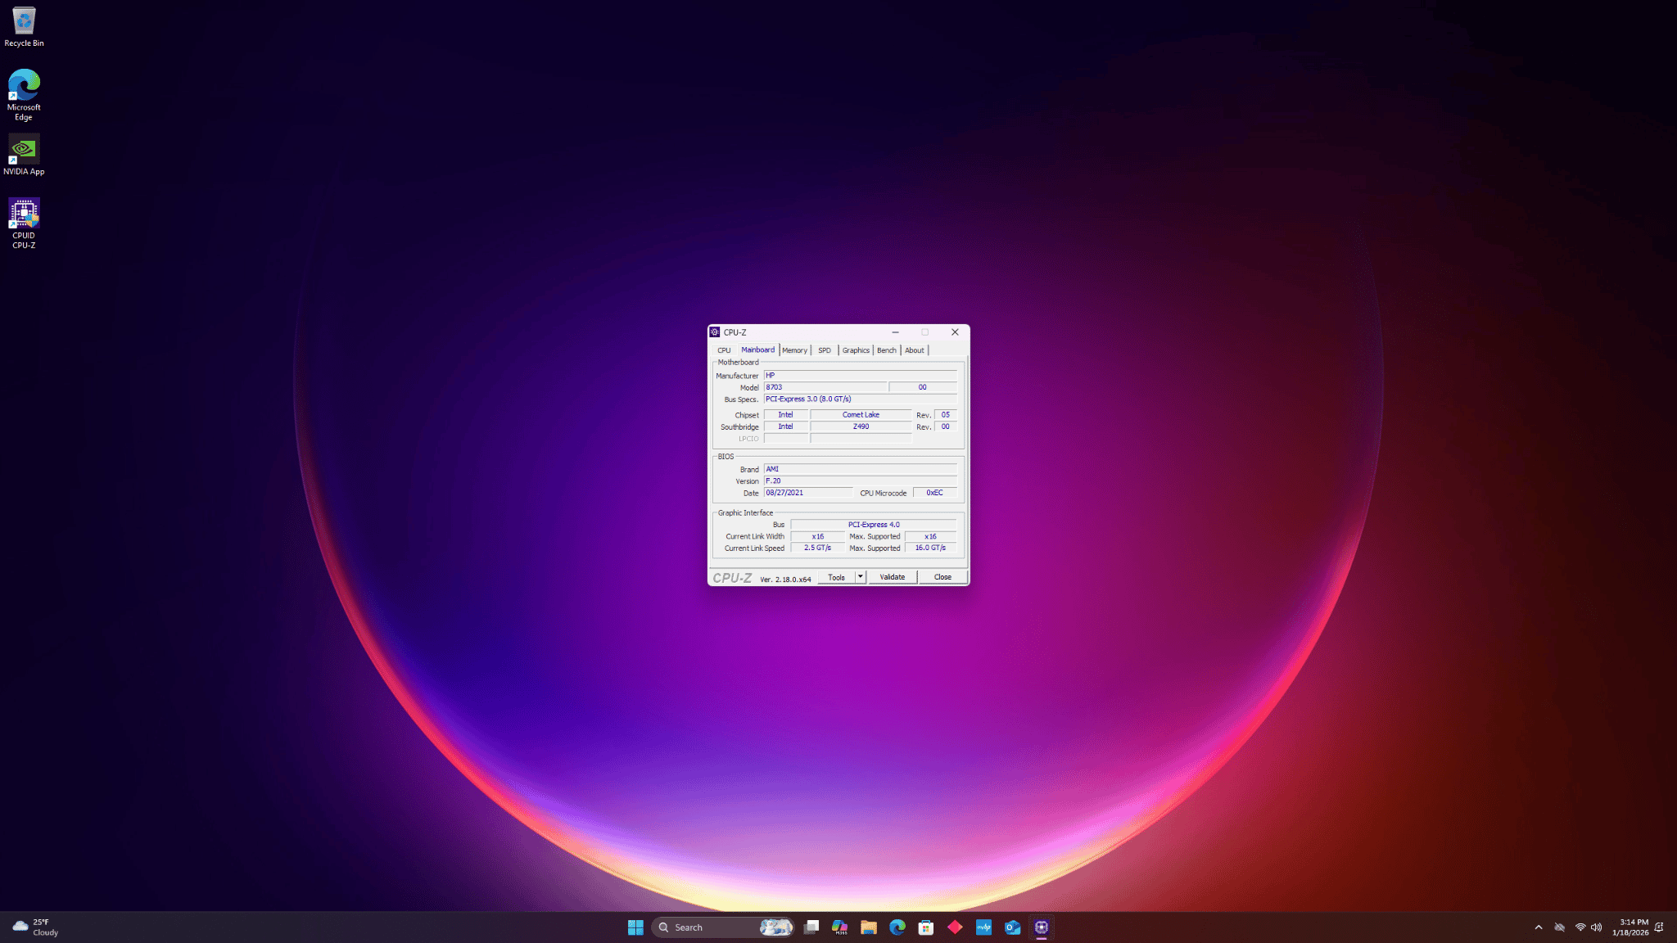The width and height of the screenshot is (1677, 943).
Task: Open Microsoft Store from the taskbar
Action: (x=926, y=927)
